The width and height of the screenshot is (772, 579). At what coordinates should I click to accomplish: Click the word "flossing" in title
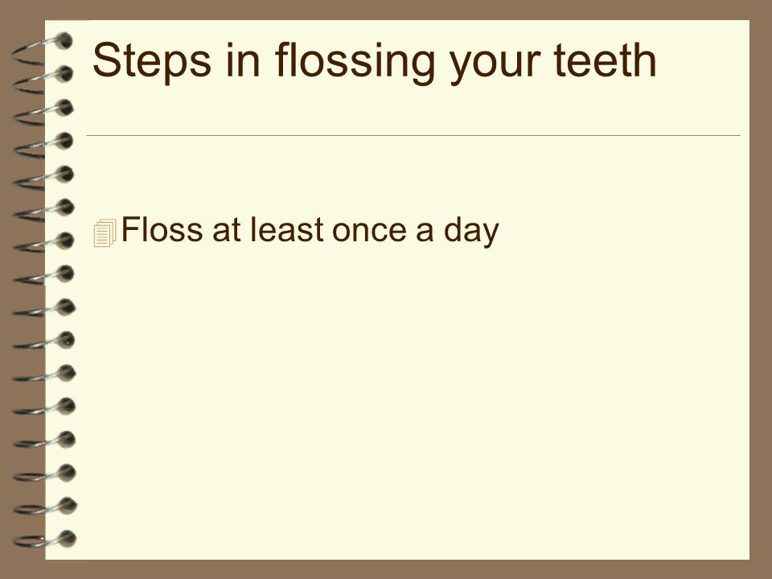(355, 61)
